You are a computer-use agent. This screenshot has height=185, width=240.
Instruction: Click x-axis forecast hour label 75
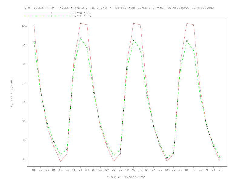pos(200,170)
